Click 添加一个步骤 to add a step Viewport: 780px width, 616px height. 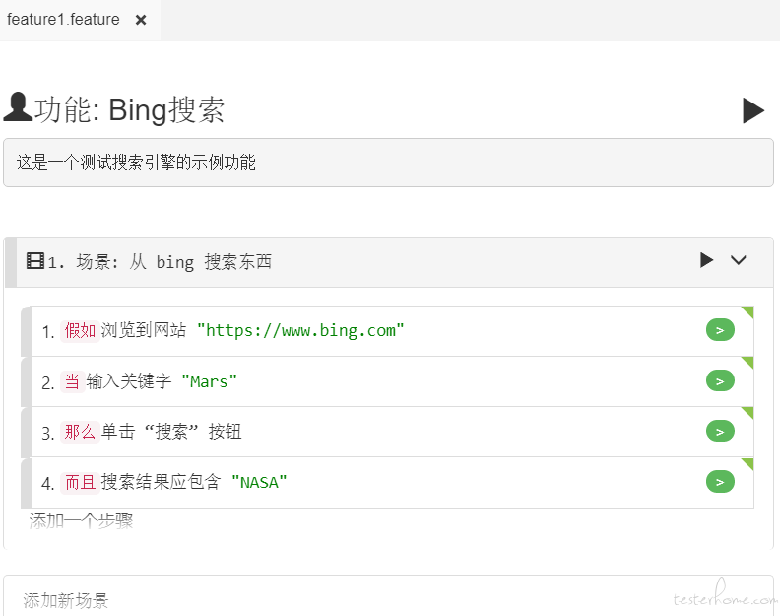[81, 520]
